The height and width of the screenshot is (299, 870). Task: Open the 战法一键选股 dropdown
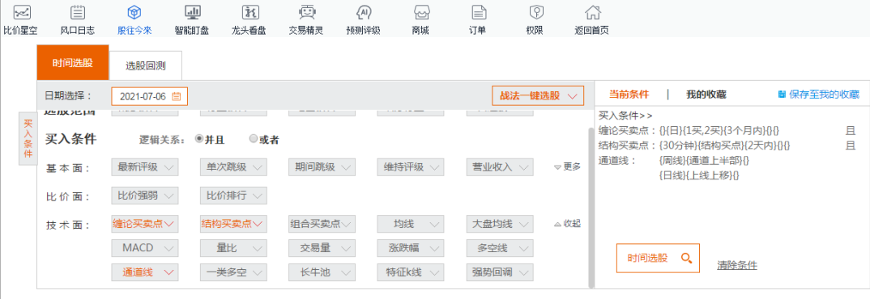tap(538, 96)
